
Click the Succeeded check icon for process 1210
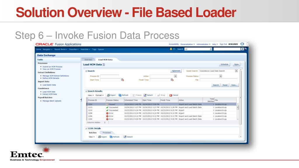pyautogui.click(x=107, y=110)
